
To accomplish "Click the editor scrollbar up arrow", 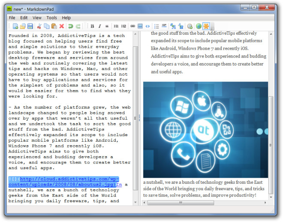I will coord(135,34).
